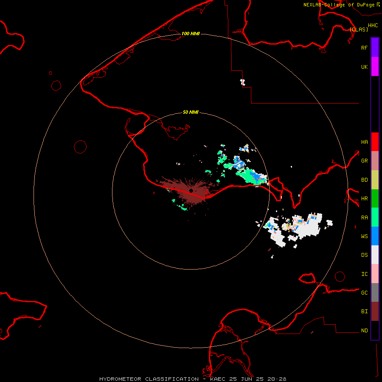Click the 'KAEC' station identifier in footer
This screenshot has height=382, width=382.
coord(218,379)
